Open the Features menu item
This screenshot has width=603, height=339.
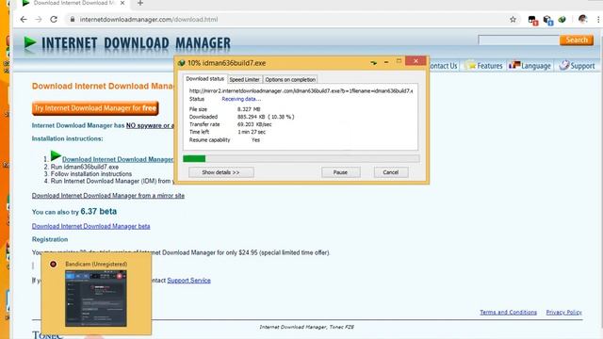point(484,66)
